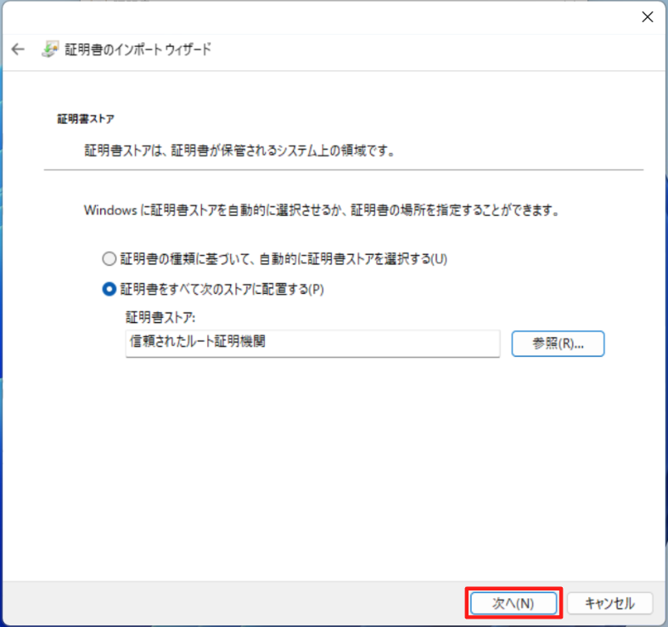This screenshot has height=627, width=668.
Task: Click the 証明書のインポート ウィザード title
Action: [x=138, y=49]
